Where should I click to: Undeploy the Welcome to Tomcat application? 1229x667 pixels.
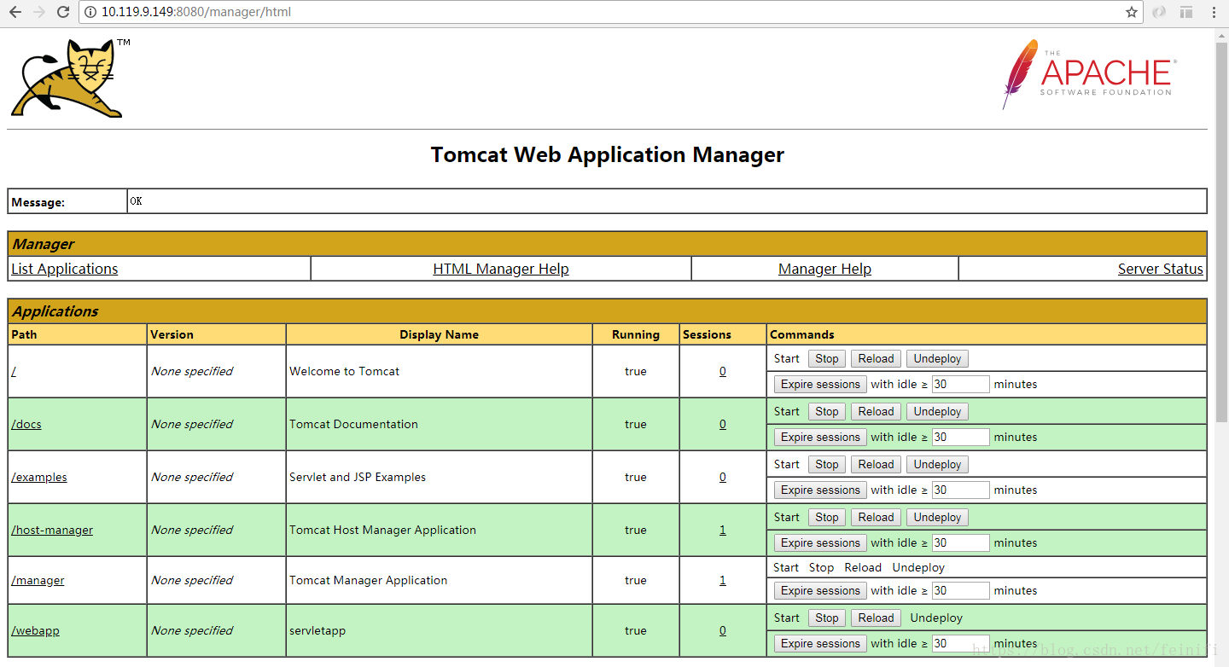coord(937,359)
